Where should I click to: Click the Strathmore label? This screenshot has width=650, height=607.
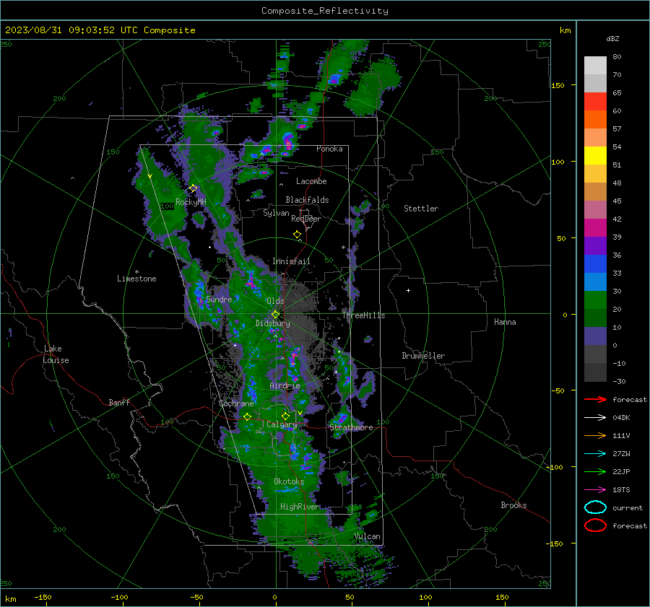pos(351,427)
